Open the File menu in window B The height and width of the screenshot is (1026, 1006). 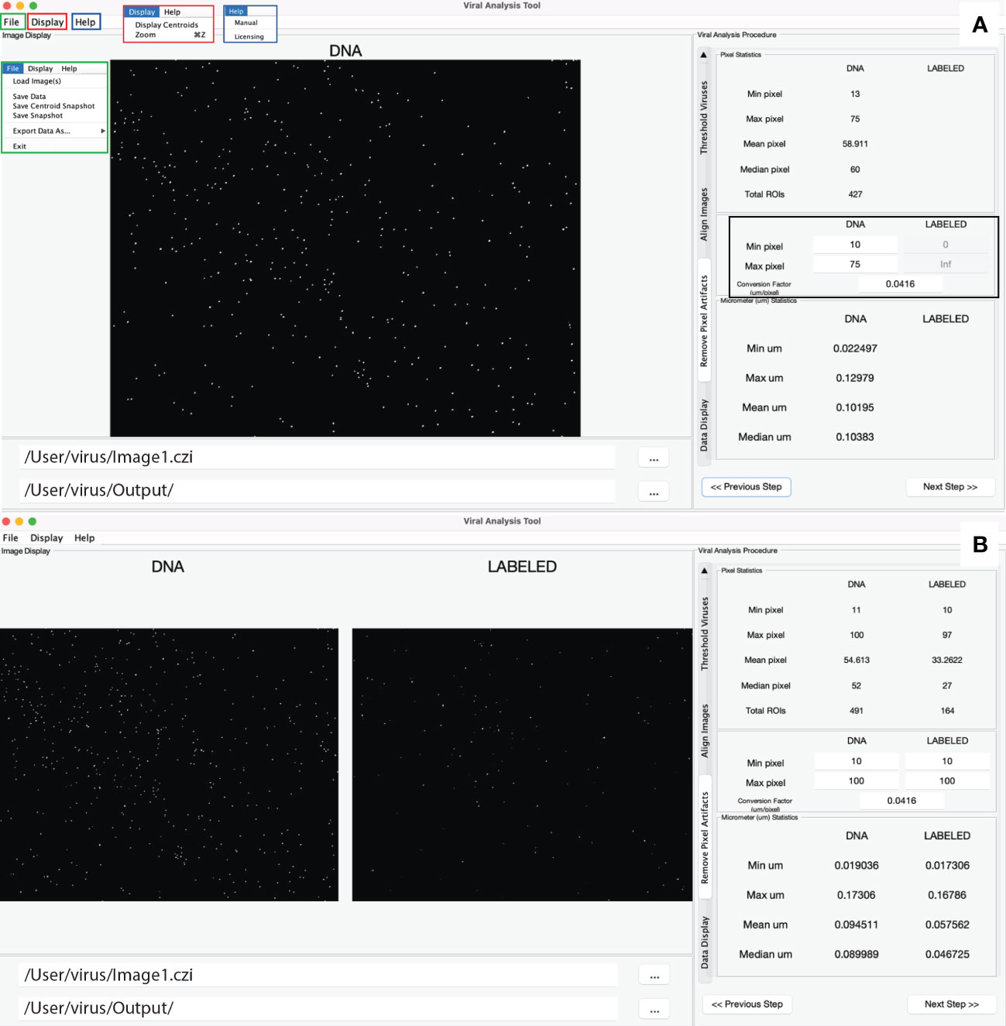tap(11, 538)
